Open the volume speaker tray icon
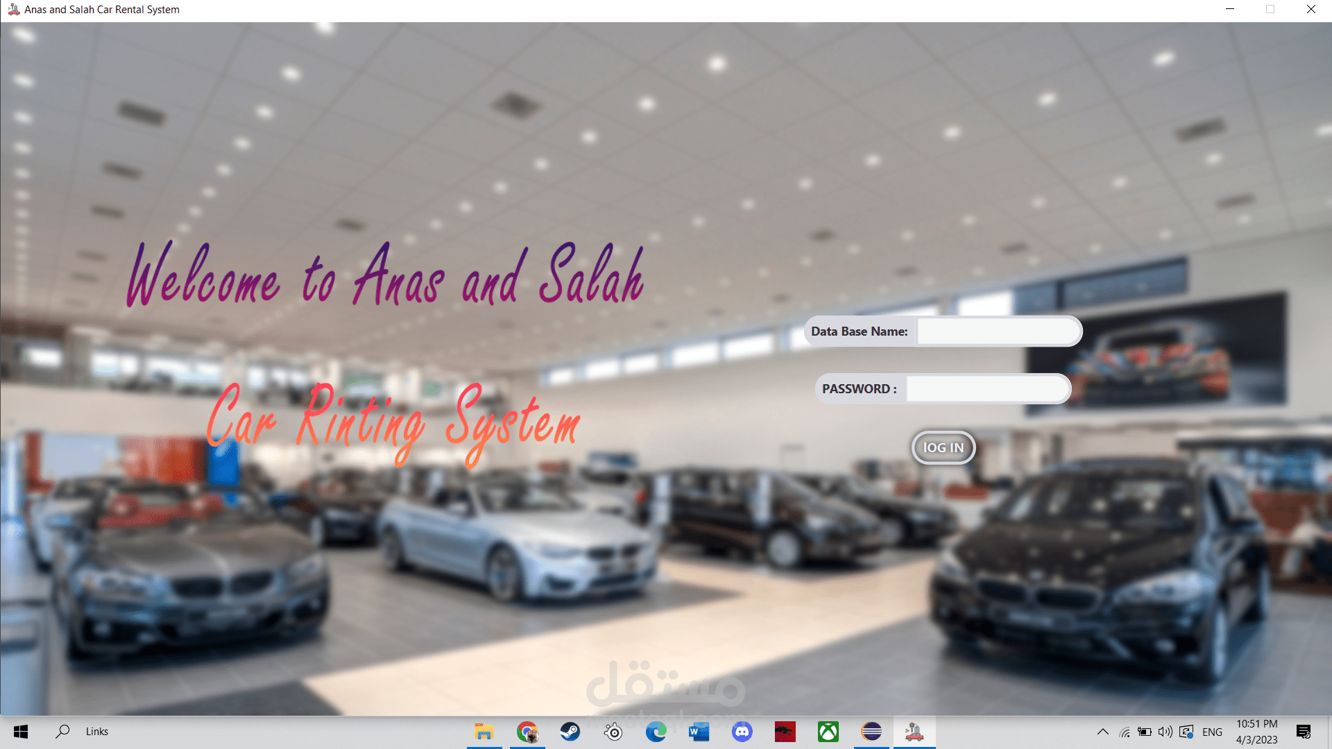 [1165, 732]
